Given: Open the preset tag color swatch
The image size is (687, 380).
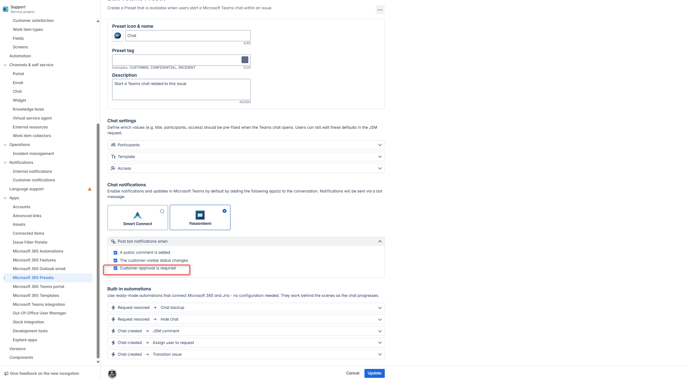Looking at the screenshot, I should click(245, 60).
